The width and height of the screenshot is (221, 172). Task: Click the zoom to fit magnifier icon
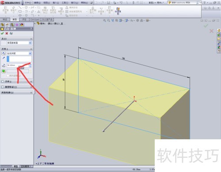104,20
